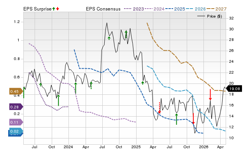249x149 pixels.
Task: Click the 2025 x-axis label
Action: coord(136,147)
